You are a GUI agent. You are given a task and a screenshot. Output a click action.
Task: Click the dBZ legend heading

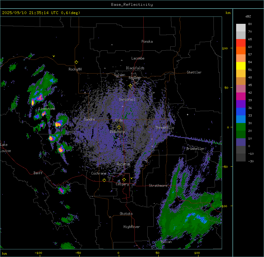248,16
